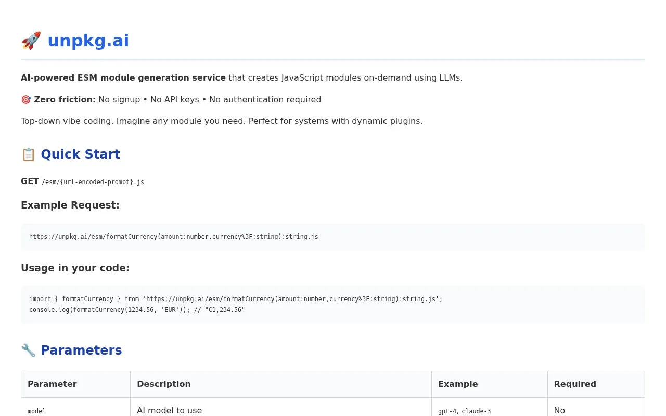
Task: Click the Parameters heading text
Action: click(81, 350)
